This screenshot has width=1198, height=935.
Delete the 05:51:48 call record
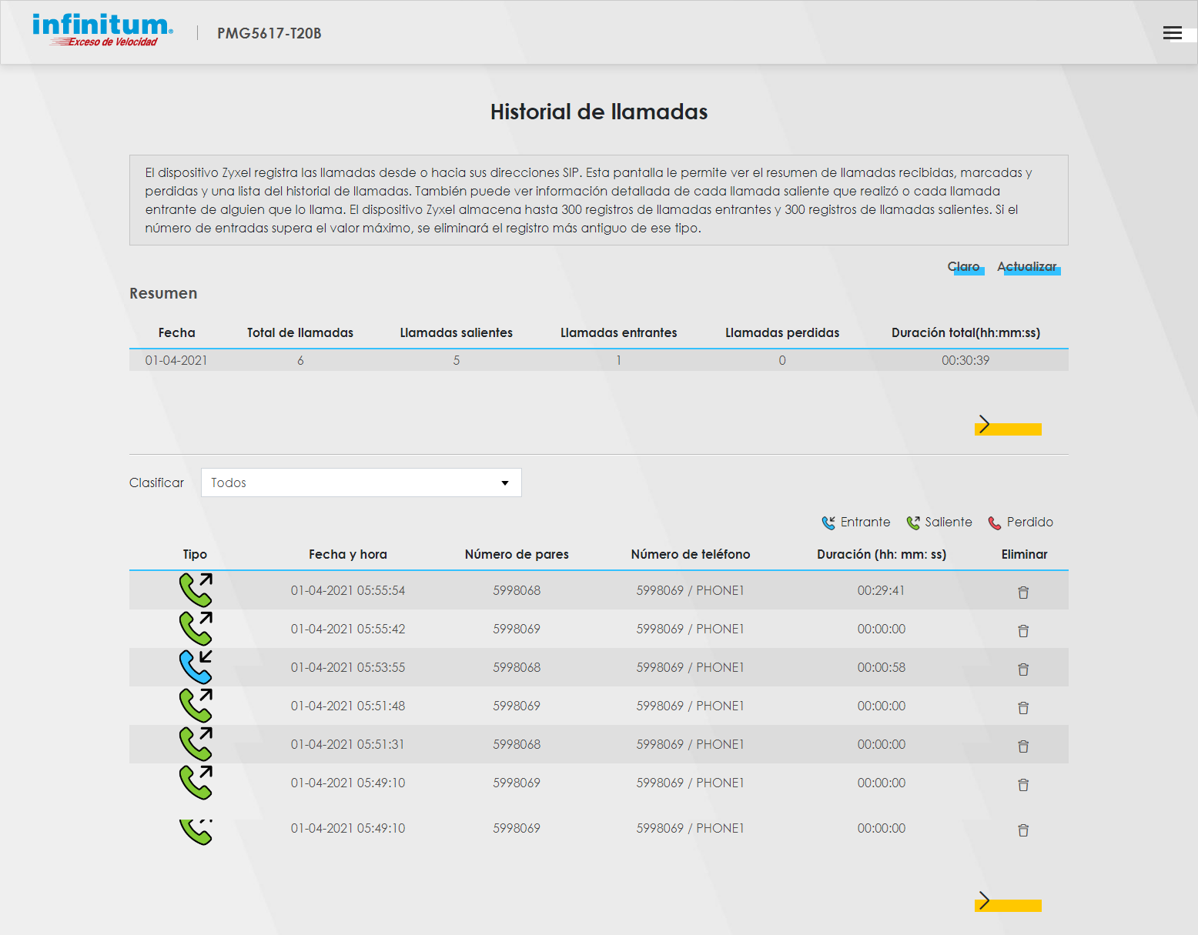click(x=1023, y=707)
